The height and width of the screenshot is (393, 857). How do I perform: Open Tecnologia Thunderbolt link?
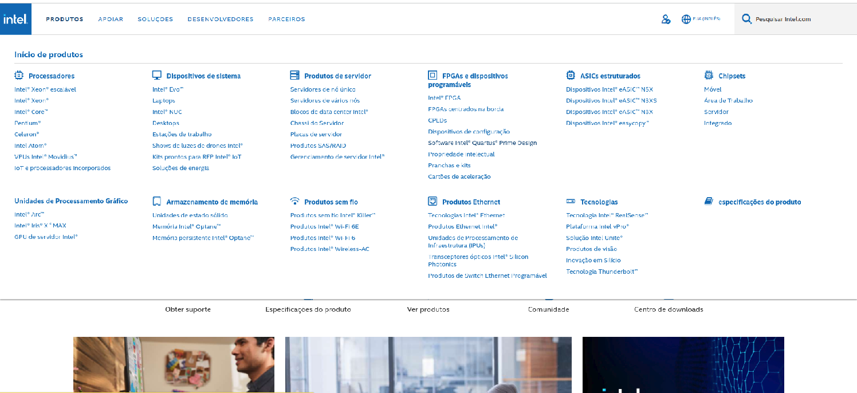click(602, 272)
